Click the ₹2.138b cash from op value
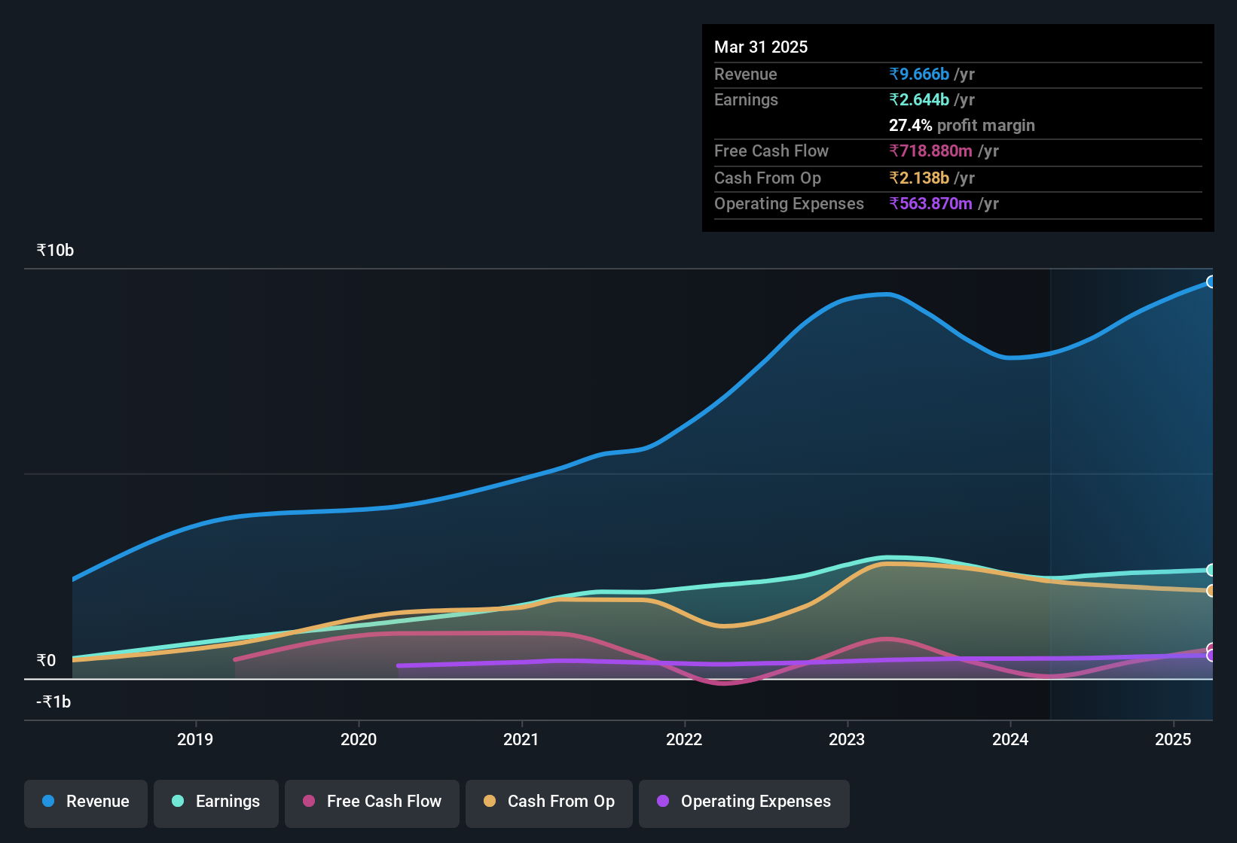This screenshot has width=1237, height=843. coord(919,178)
